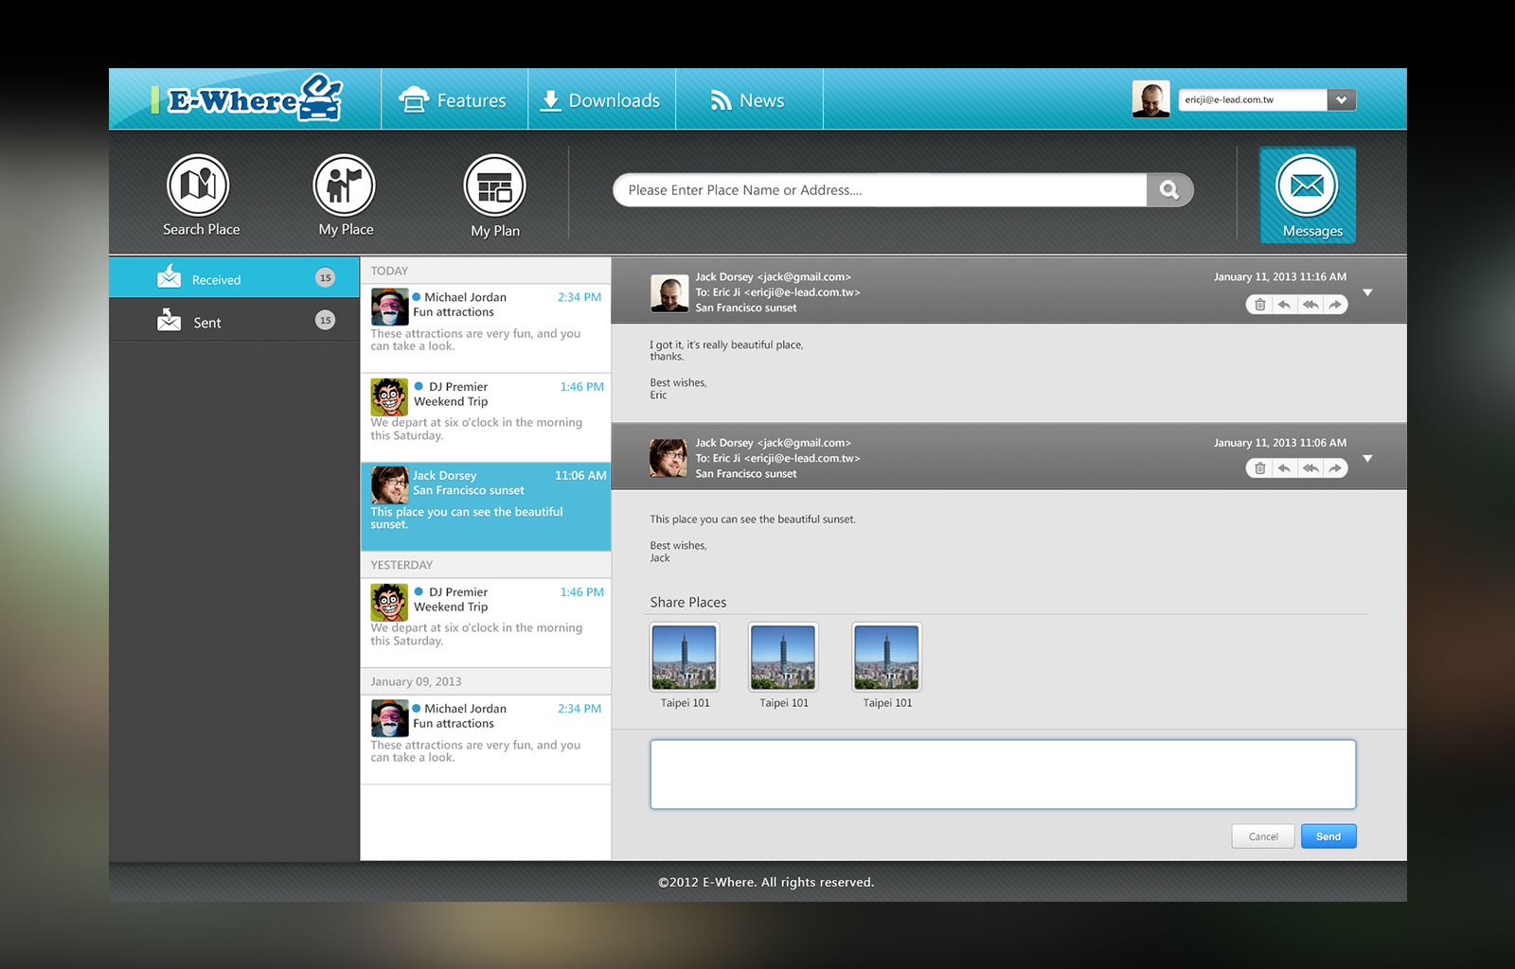Forward the 11:06 AM message
The width and height of the screenshot is (1515, 969).
pos(1335,468)
